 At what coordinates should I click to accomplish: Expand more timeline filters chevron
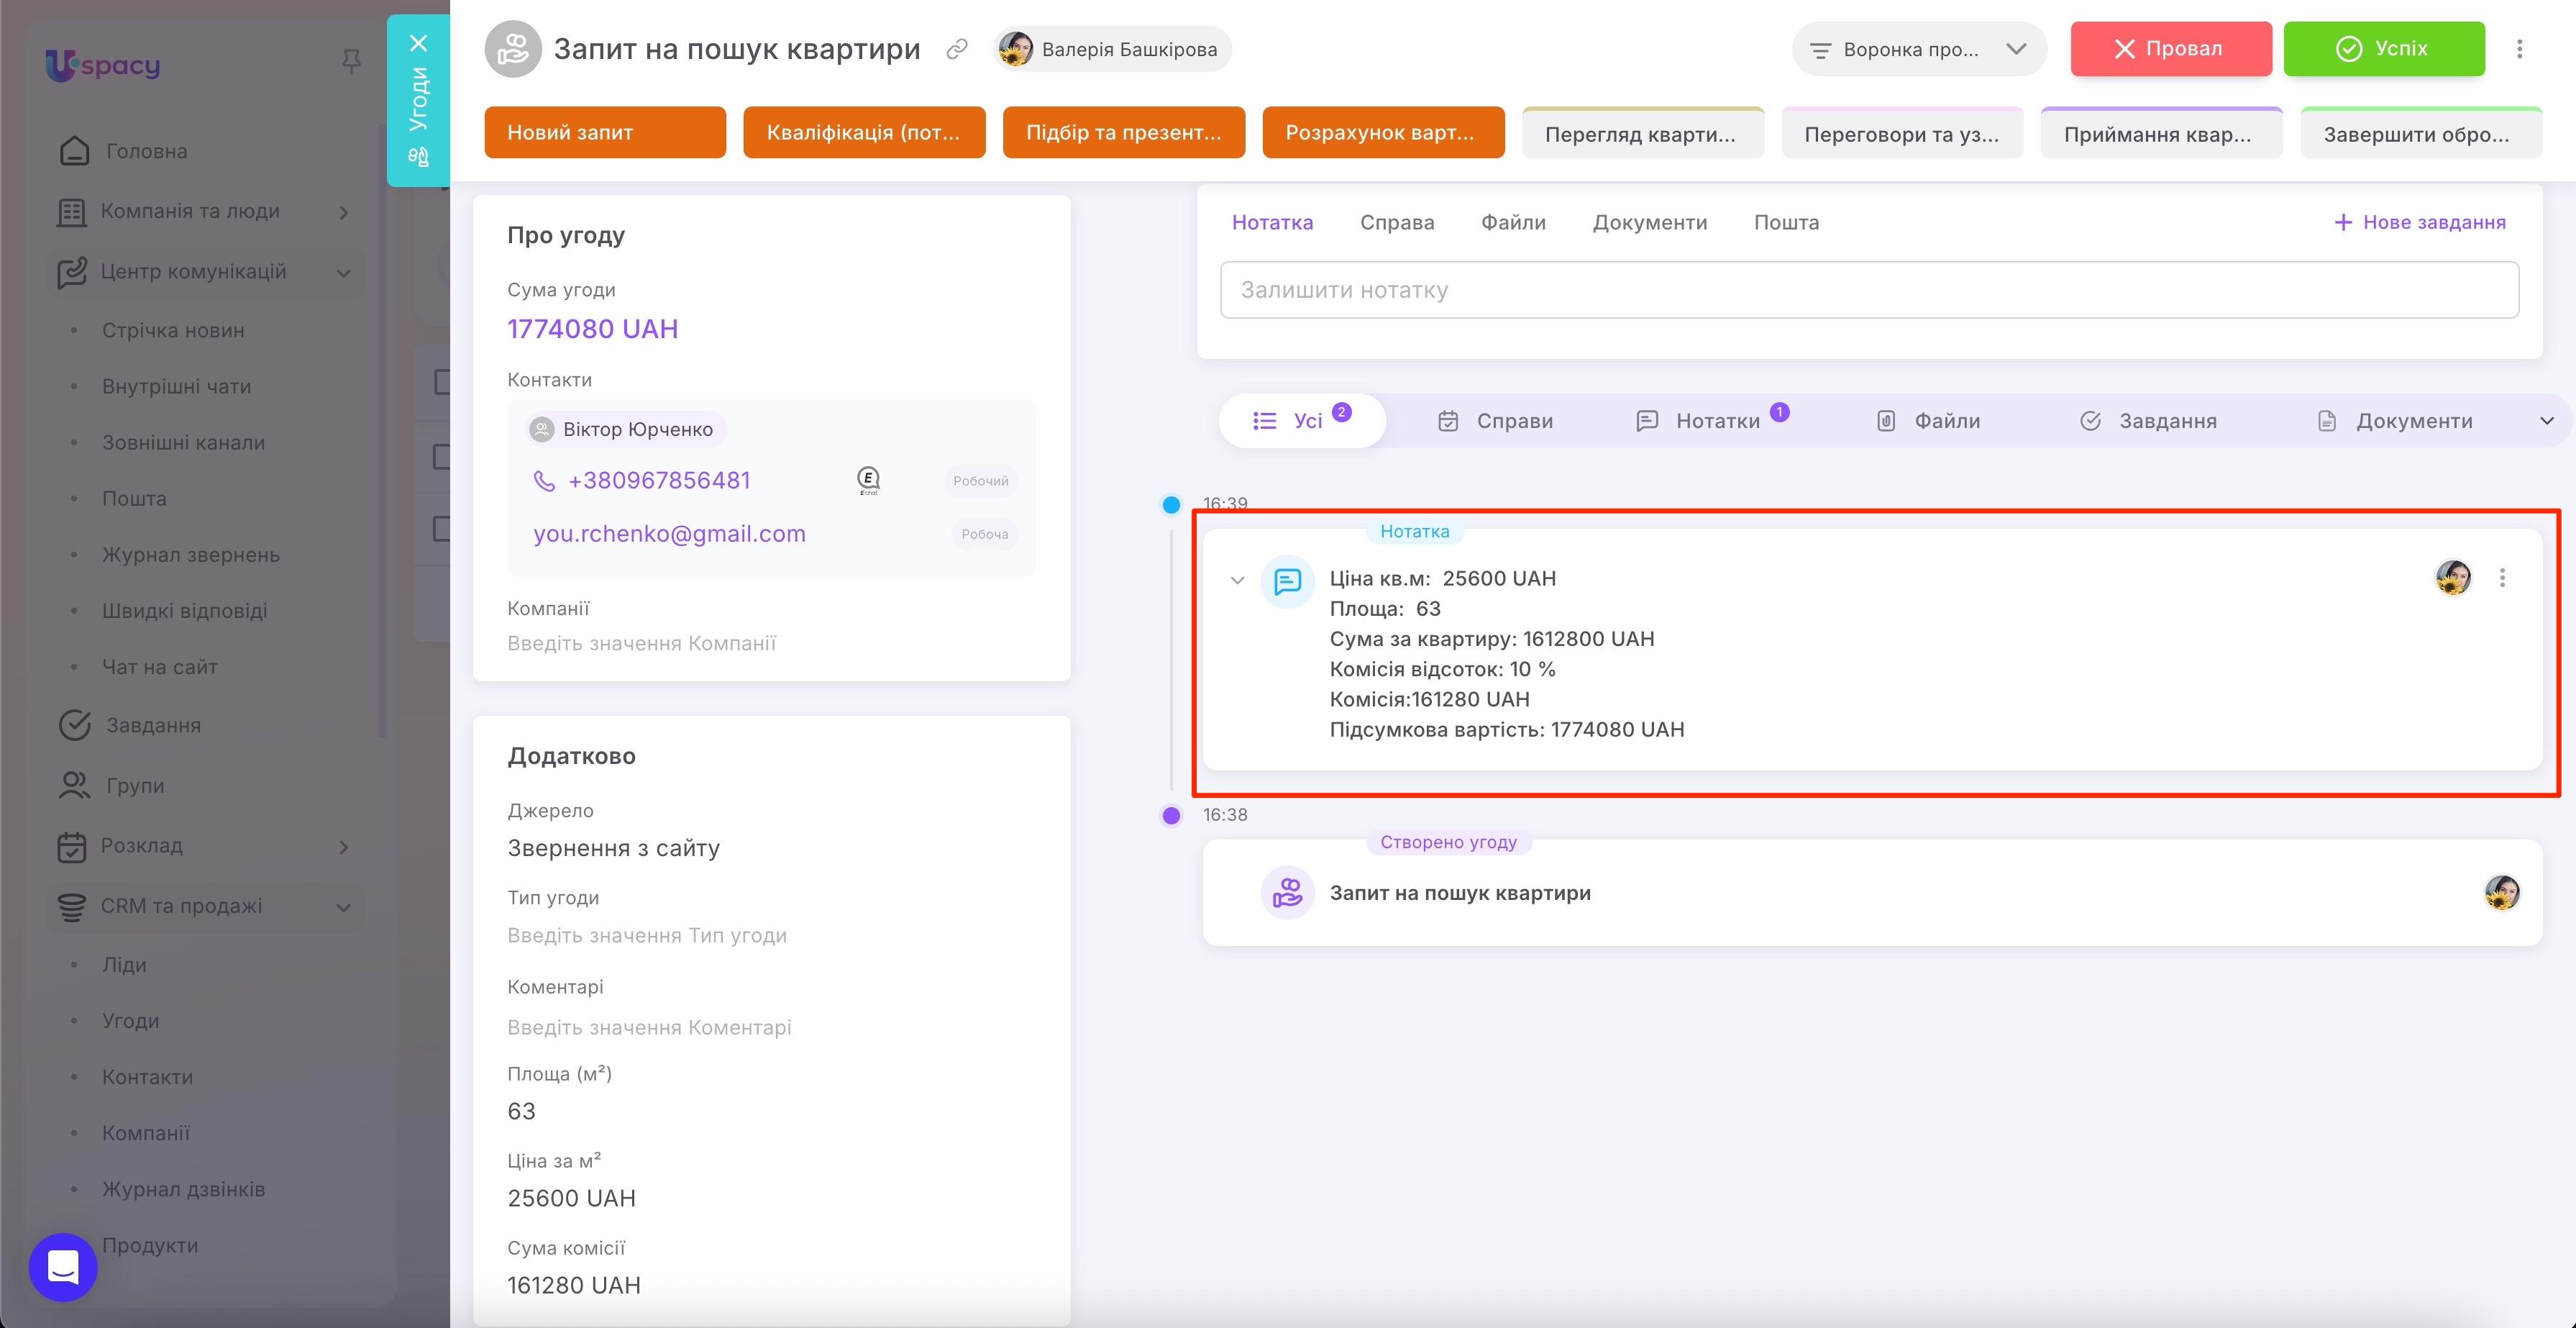[x=2547, y=421]
